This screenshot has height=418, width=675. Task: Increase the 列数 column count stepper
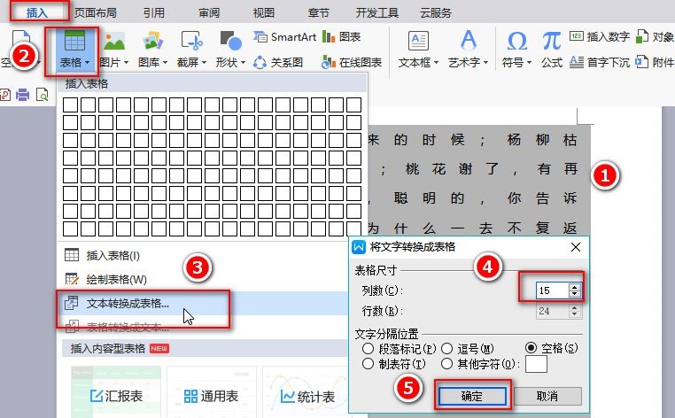pos(575,287)
